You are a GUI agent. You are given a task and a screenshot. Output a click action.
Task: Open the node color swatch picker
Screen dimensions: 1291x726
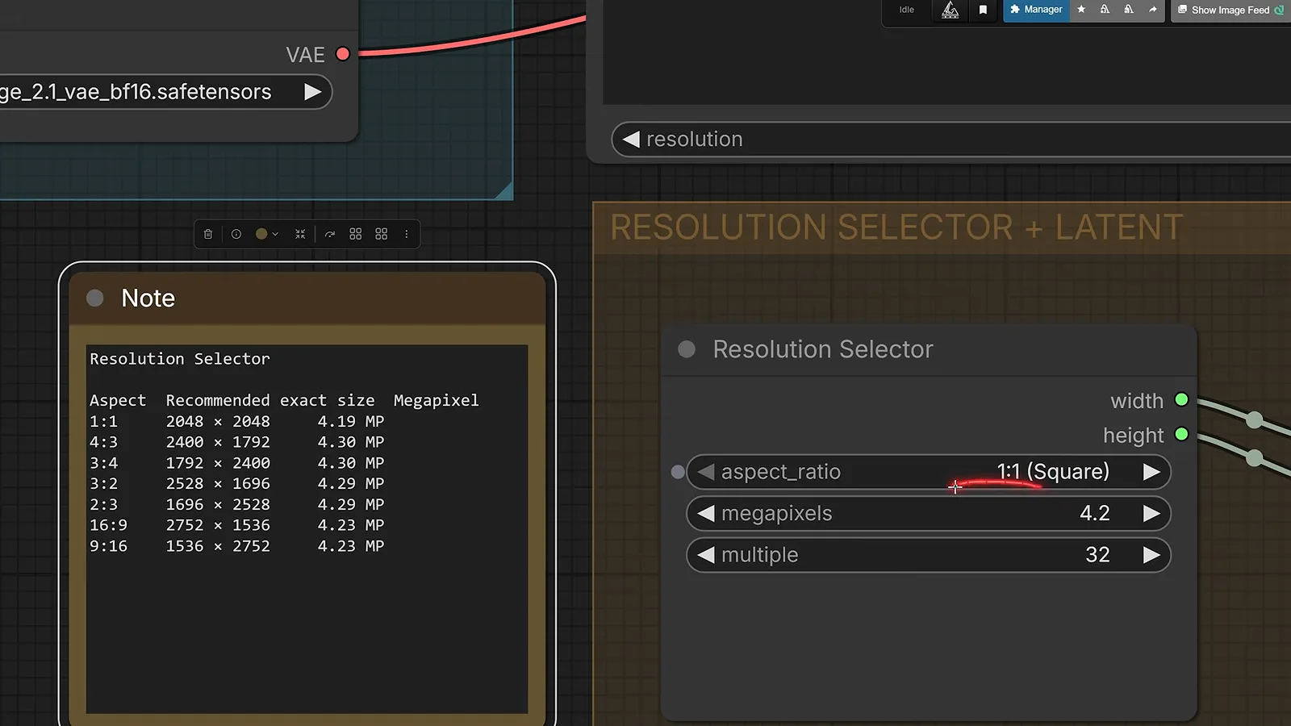pos(267,234)
